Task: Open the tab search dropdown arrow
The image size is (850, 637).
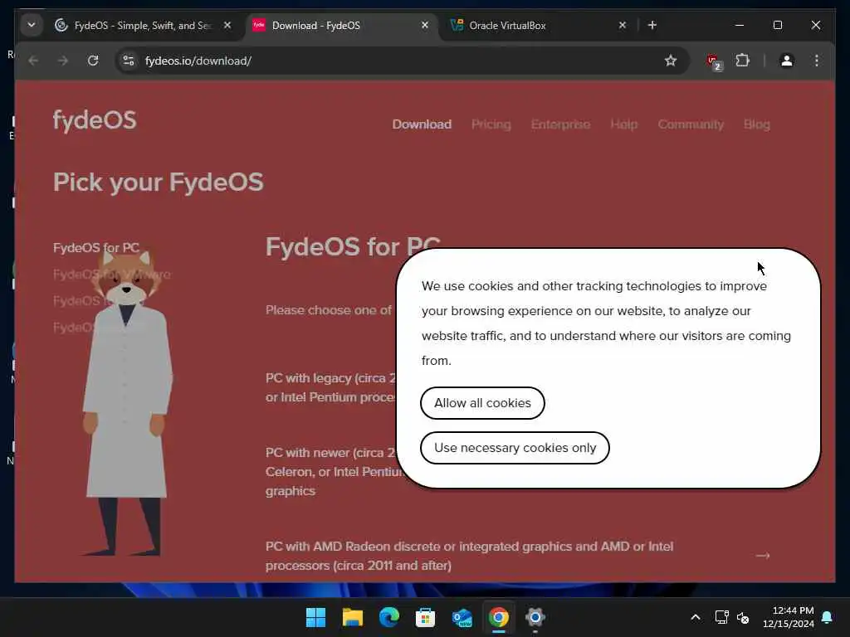Action: (32, 25)
